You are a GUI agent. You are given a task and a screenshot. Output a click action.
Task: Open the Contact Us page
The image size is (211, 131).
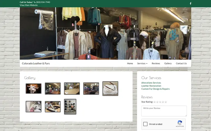pos(181,63)
